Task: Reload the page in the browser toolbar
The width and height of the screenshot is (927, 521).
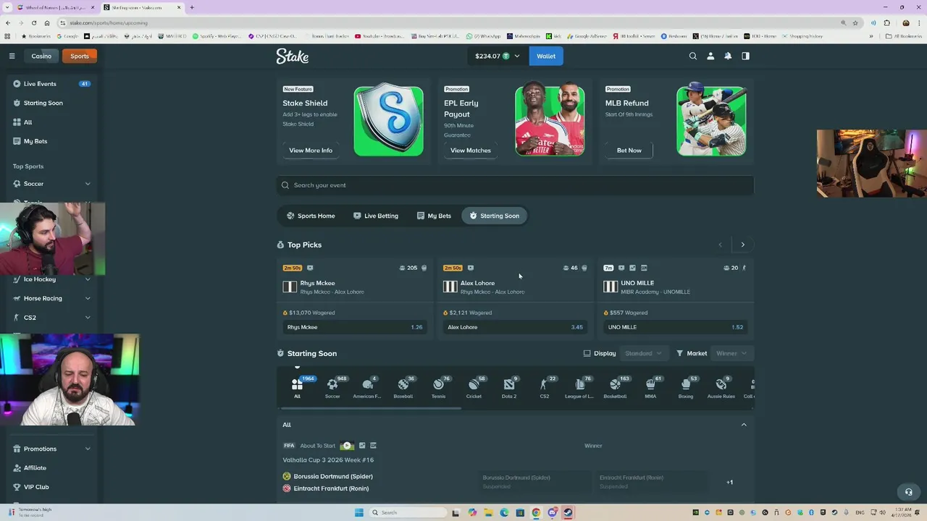Action: (33, 22)
